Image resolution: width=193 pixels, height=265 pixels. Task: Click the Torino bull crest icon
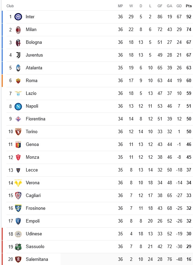[18, 132]
